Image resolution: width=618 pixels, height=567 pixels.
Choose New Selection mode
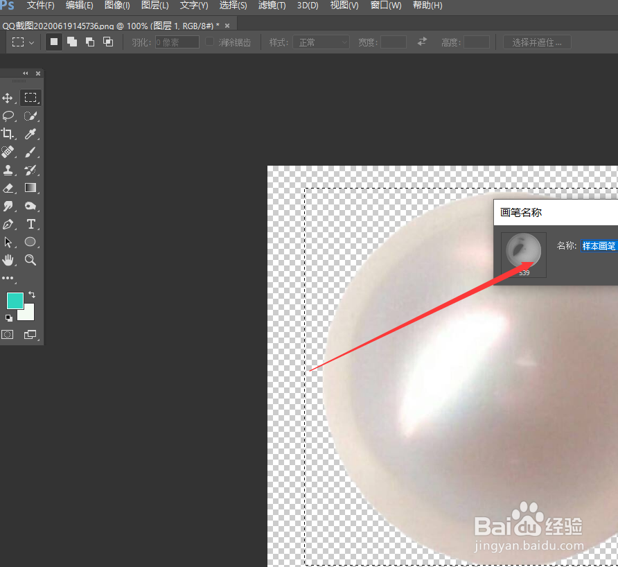coord(54,42)
